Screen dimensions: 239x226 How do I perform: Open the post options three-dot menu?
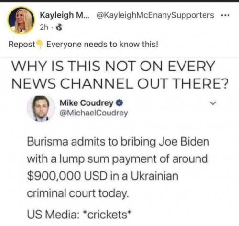click(x=225, y=15)
